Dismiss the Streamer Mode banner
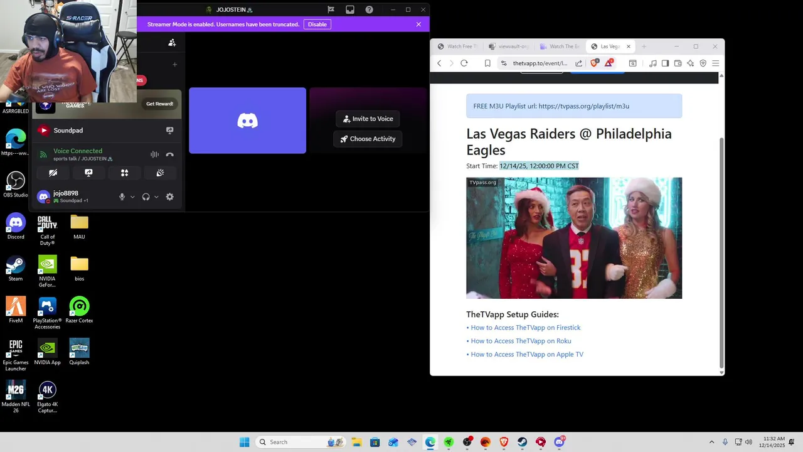The width and height of the screenshot is (803, 452). 418,24
